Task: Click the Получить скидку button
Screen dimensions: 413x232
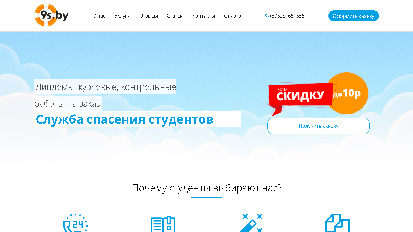Action: click(x=318, y=126)
